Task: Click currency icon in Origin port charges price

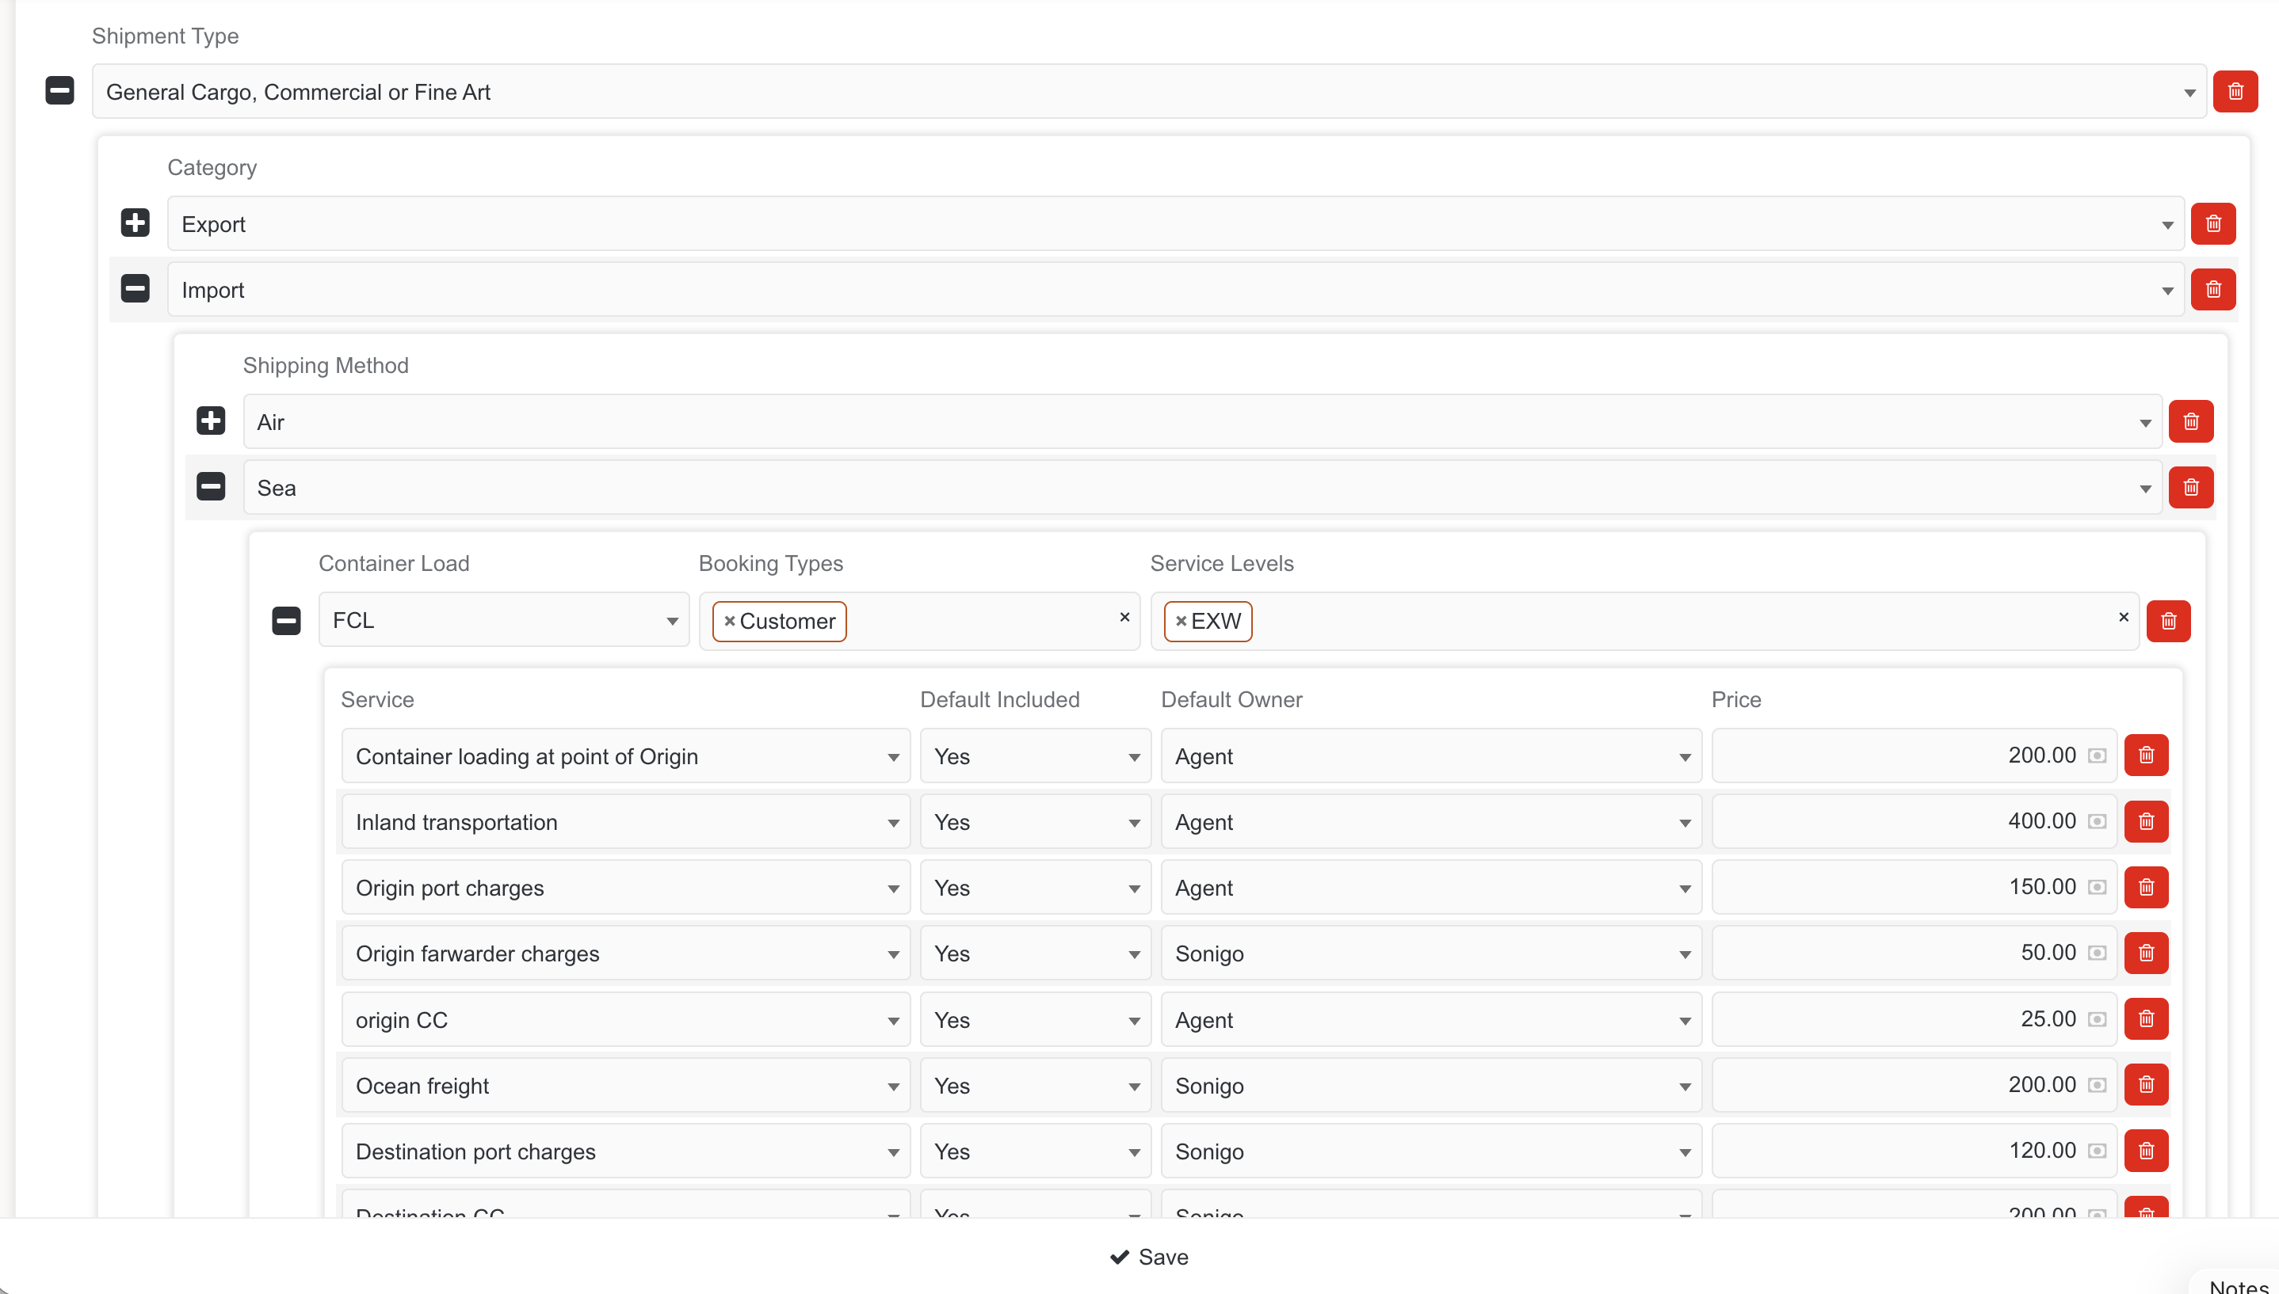Action: (2097, 887)
